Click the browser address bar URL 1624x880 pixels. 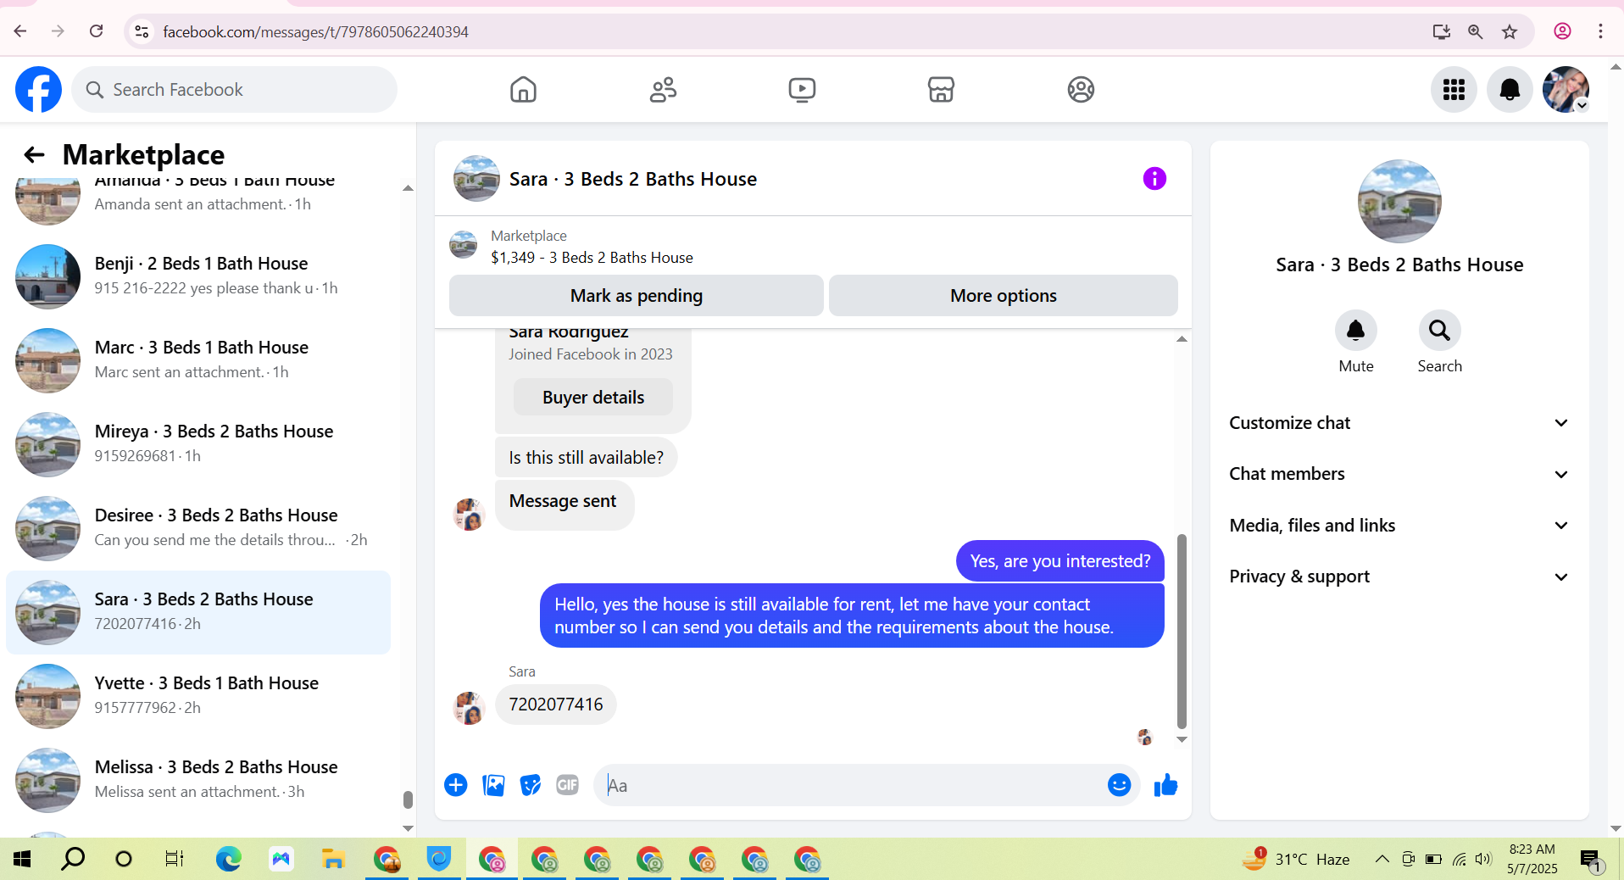click(315, 31)
